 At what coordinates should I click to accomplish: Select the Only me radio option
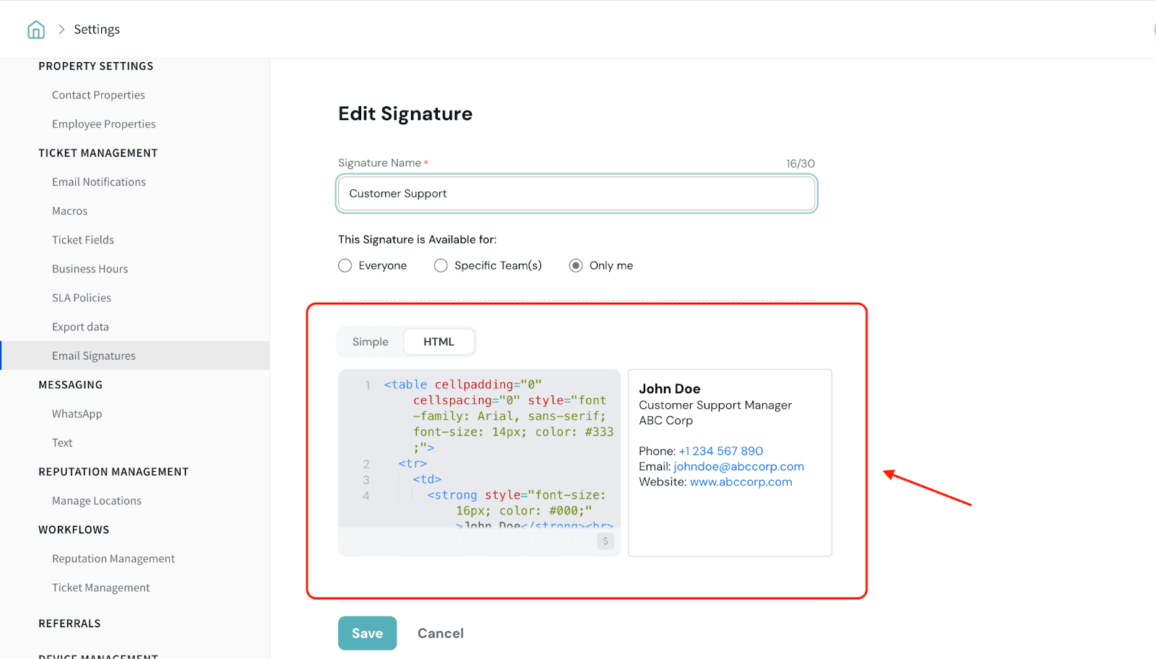(576, 266)
